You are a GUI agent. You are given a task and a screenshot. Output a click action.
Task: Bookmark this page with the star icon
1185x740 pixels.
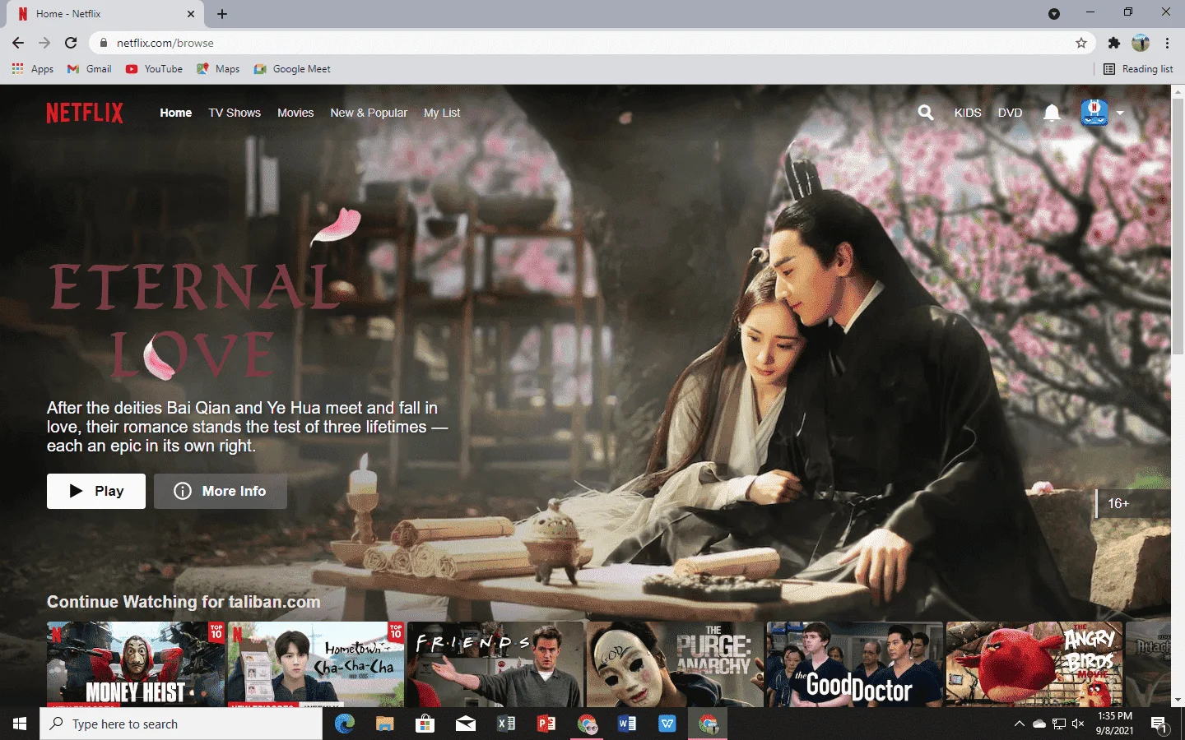pos(1081,43)
